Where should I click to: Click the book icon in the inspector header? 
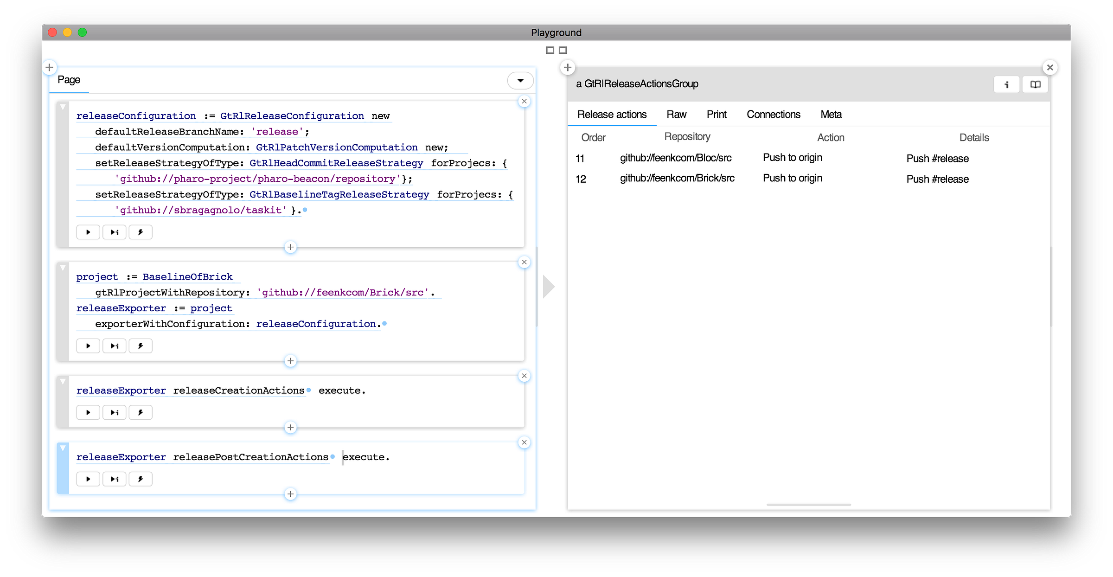coord(1035,84)
